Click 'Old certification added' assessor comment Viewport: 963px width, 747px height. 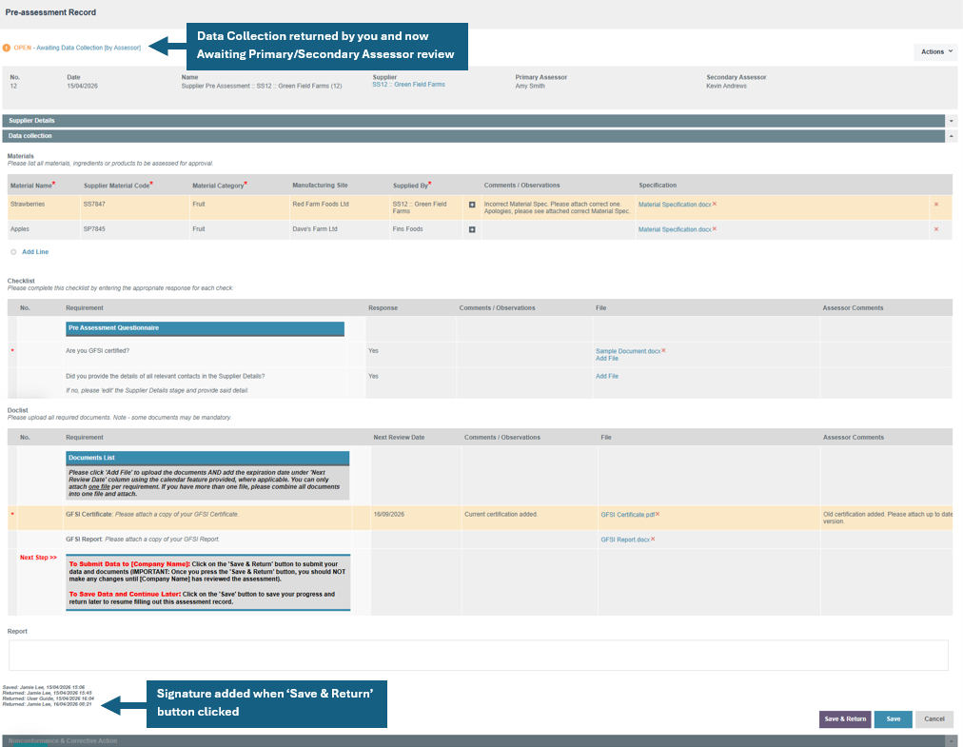pyautogui.click(x=888, y=518)
